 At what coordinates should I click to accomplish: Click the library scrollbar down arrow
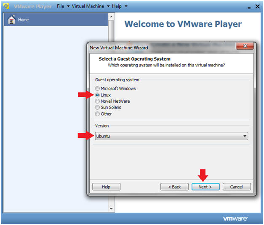[x=111, y=209]
